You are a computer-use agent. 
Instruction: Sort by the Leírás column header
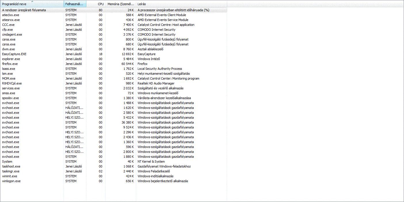[181, 4]
